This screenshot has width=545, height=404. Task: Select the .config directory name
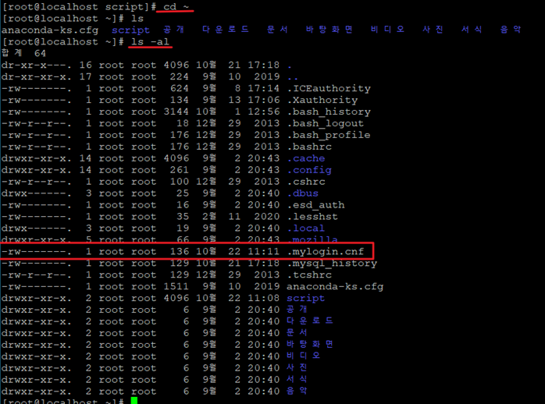click(309, 170)
